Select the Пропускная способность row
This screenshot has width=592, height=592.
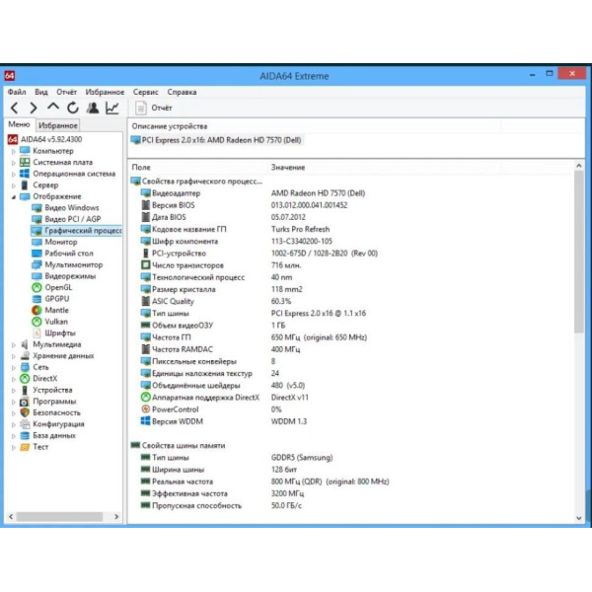221,505
